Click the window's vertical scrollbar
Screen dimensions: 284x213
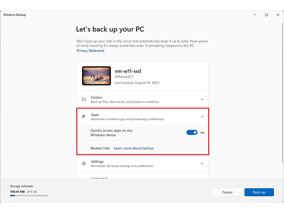click(282, 92)
